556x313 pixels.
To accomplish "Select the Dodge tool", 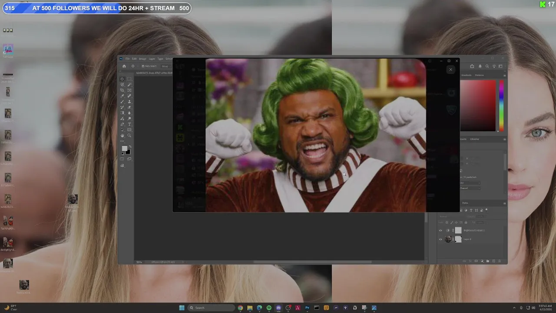I will click(x=129, y=119).
